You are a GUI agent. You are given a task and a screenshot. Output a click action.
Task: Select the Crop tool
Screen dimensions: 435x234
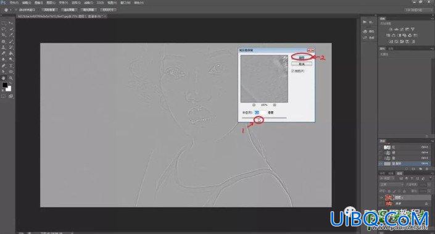4,35
